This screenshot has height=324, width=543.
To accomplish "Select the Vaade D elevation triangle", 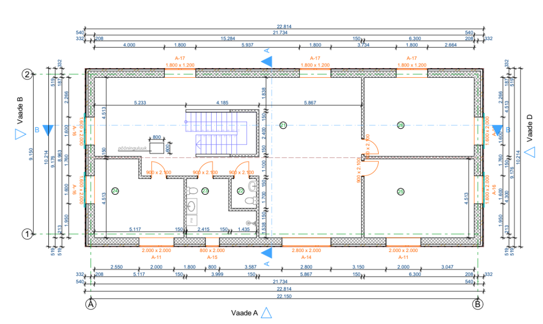I will [x=529, y=153].
